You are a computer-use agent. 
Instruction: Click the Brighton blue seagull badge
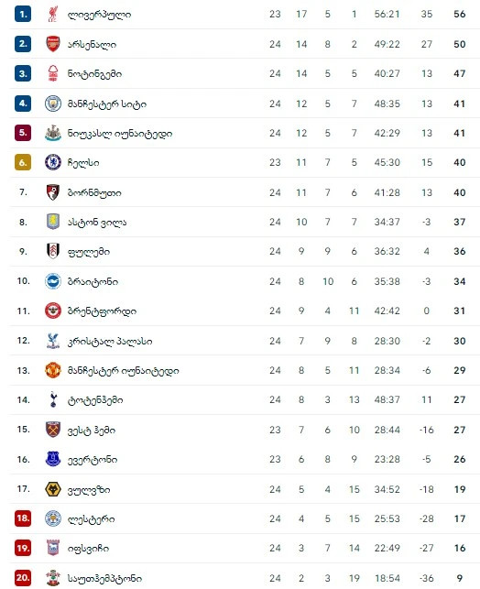click(53, 281)
